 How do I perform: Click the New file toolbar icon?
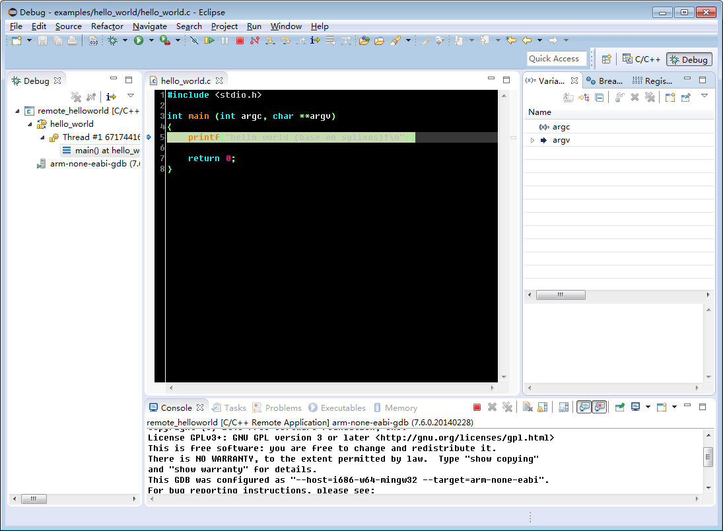pyautogui.click(x=17, y=40)
